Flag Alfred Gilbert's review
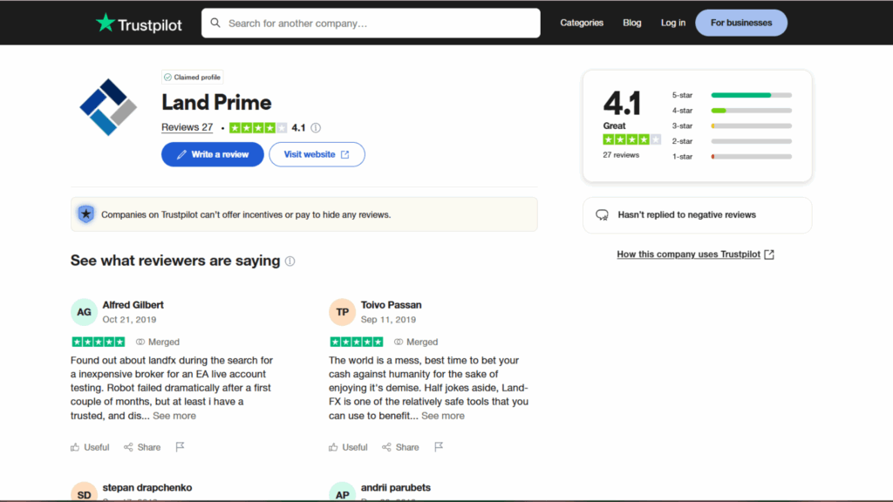893x502 pixels. pyautogui.click(x=180, y=447)
